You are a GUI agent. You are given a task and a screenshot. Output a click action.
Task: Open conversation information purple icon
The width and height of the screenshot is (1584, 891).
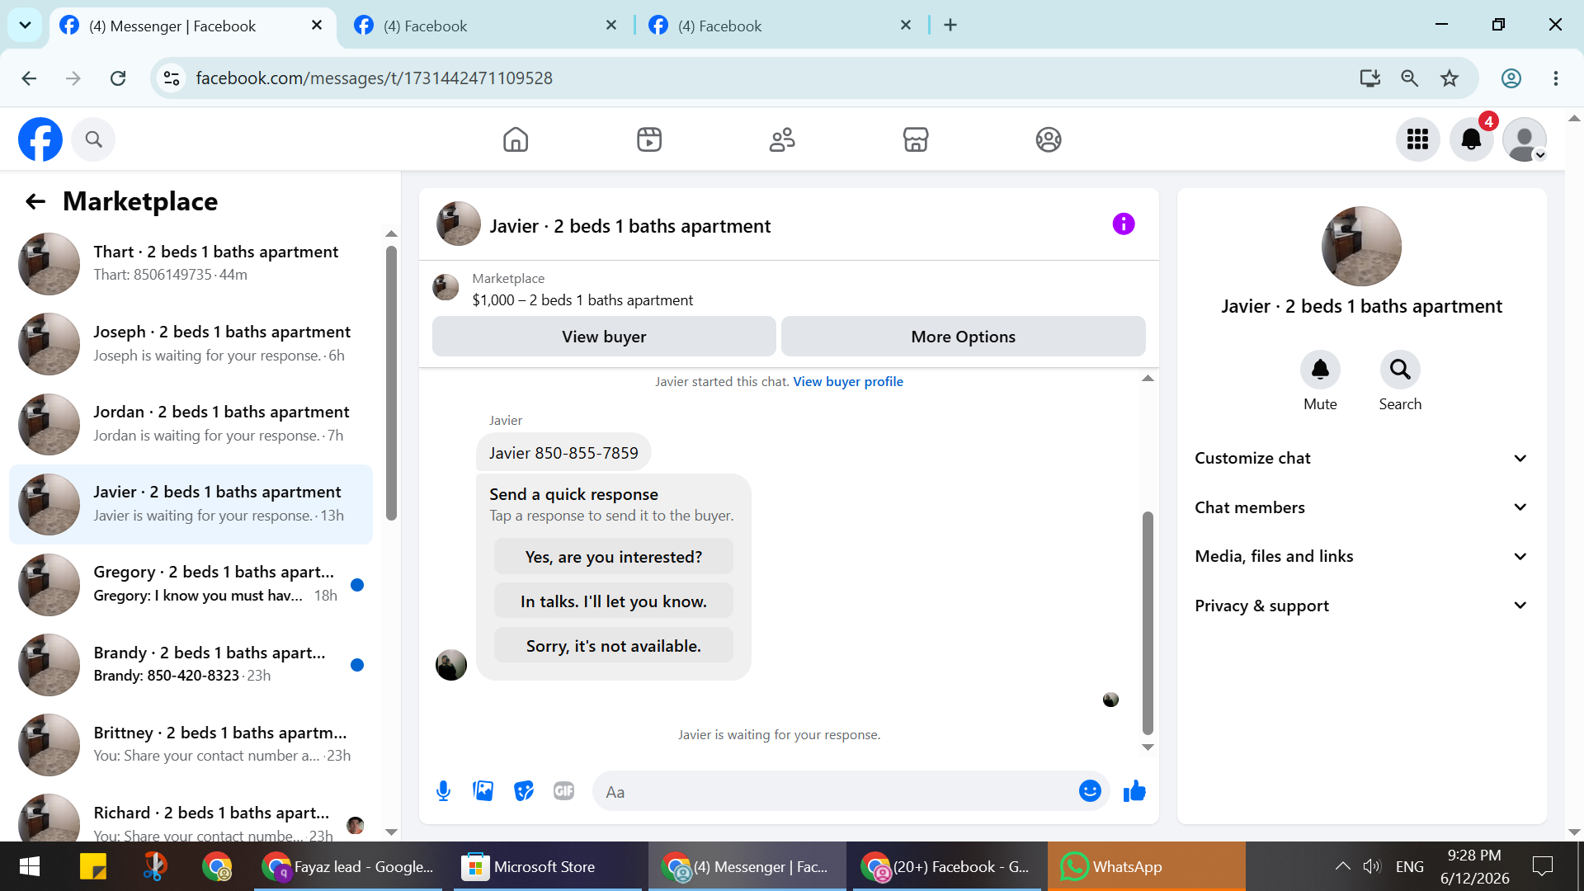pos(1123,224)
